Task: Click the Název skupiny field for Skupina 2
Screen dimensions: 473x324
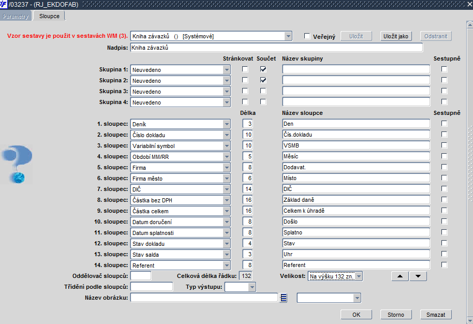Action: pos(356,80)
